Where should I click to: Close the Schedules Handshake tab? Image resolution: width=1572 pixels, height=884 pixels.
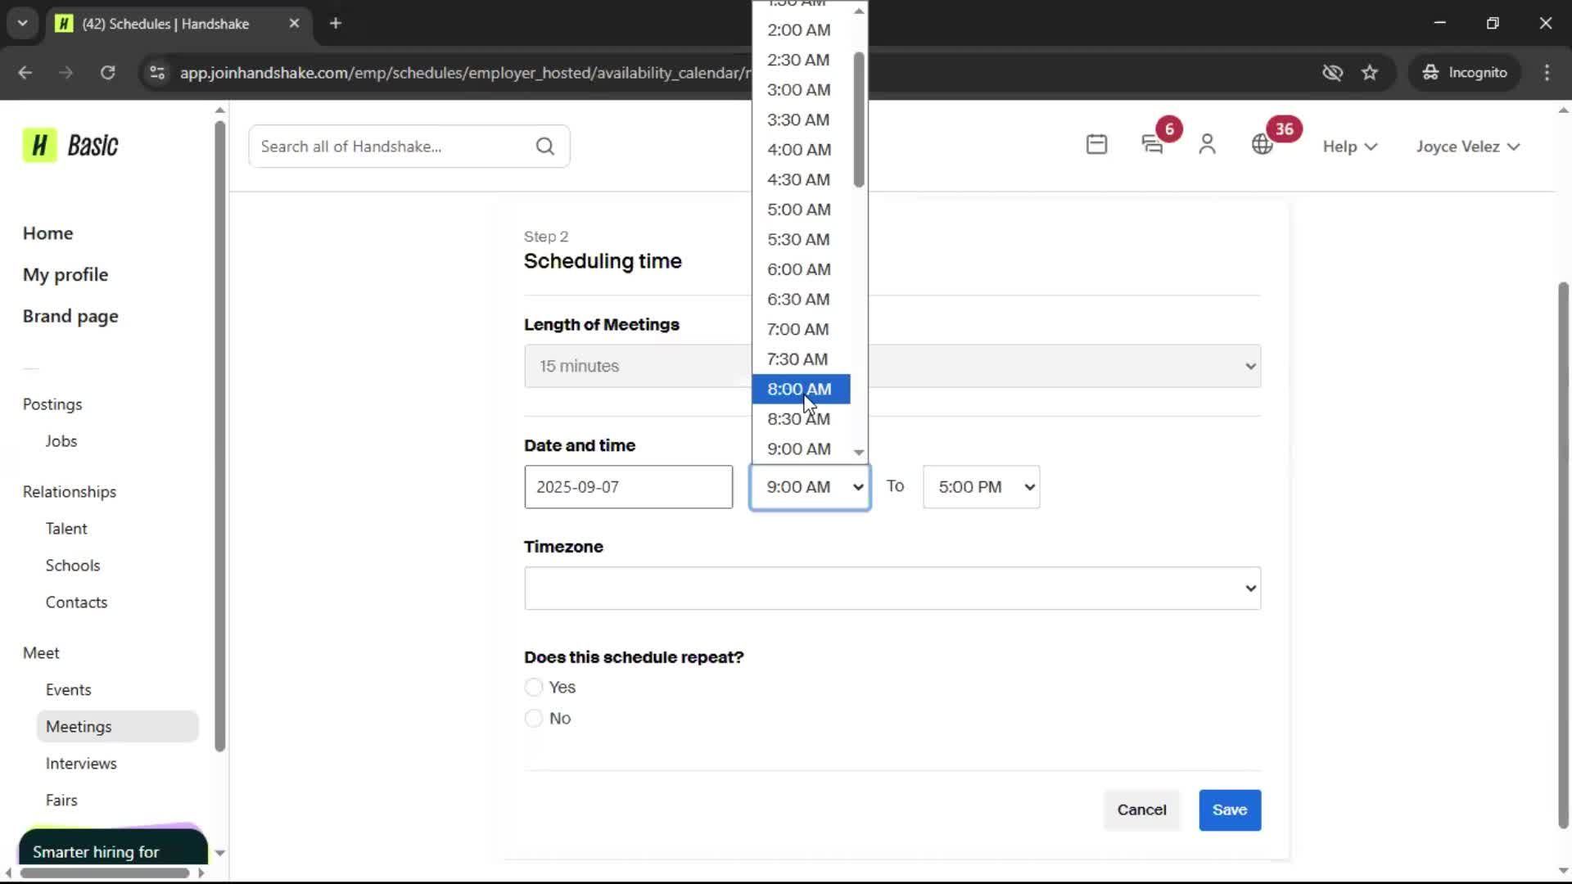[295, 23]
